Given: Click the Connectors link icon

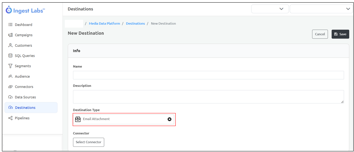Looking at the screenshot, I should [10, 87].
